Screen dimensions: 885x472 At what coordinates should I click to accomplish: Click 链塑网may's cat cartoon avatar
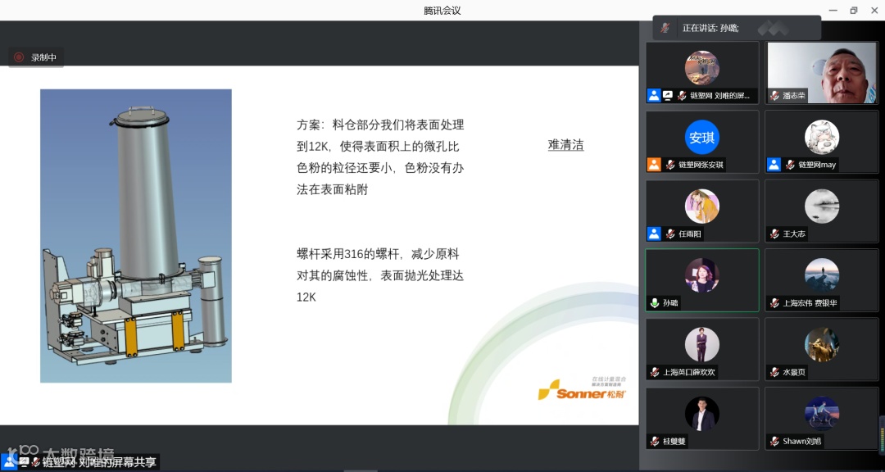[822, 137]
